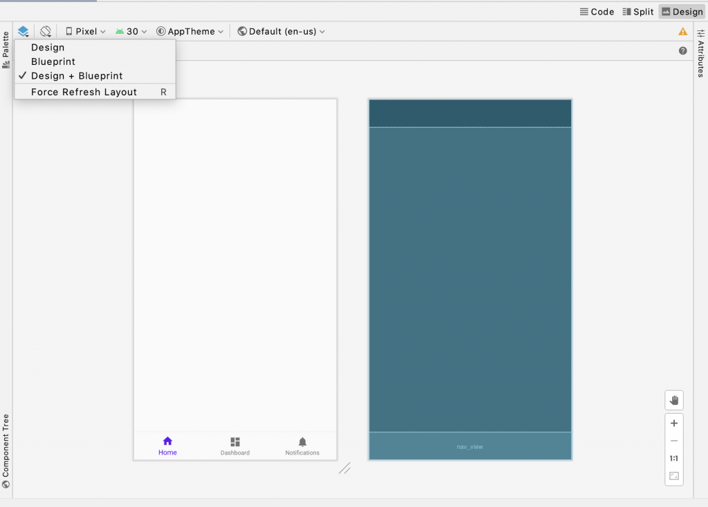
Task: Switch to Code view mode
Action: click(597, 12)
